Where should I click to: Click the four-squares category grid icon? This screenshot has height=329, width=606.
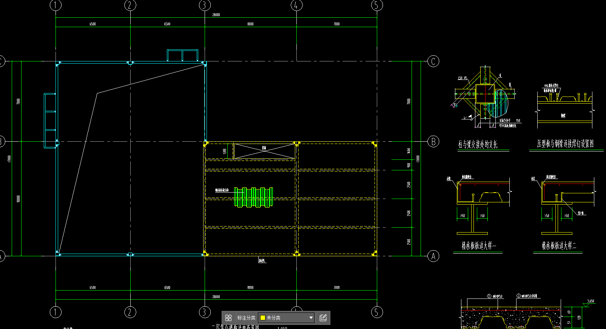(x=228, y=318)
